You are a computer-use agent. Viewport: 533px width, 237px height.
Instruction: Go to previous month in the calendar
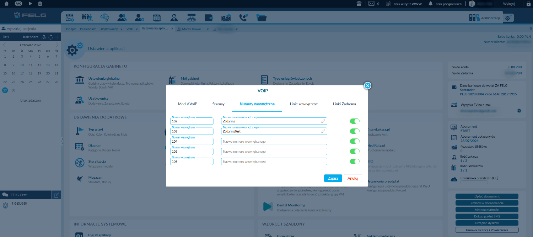(4, 45)
